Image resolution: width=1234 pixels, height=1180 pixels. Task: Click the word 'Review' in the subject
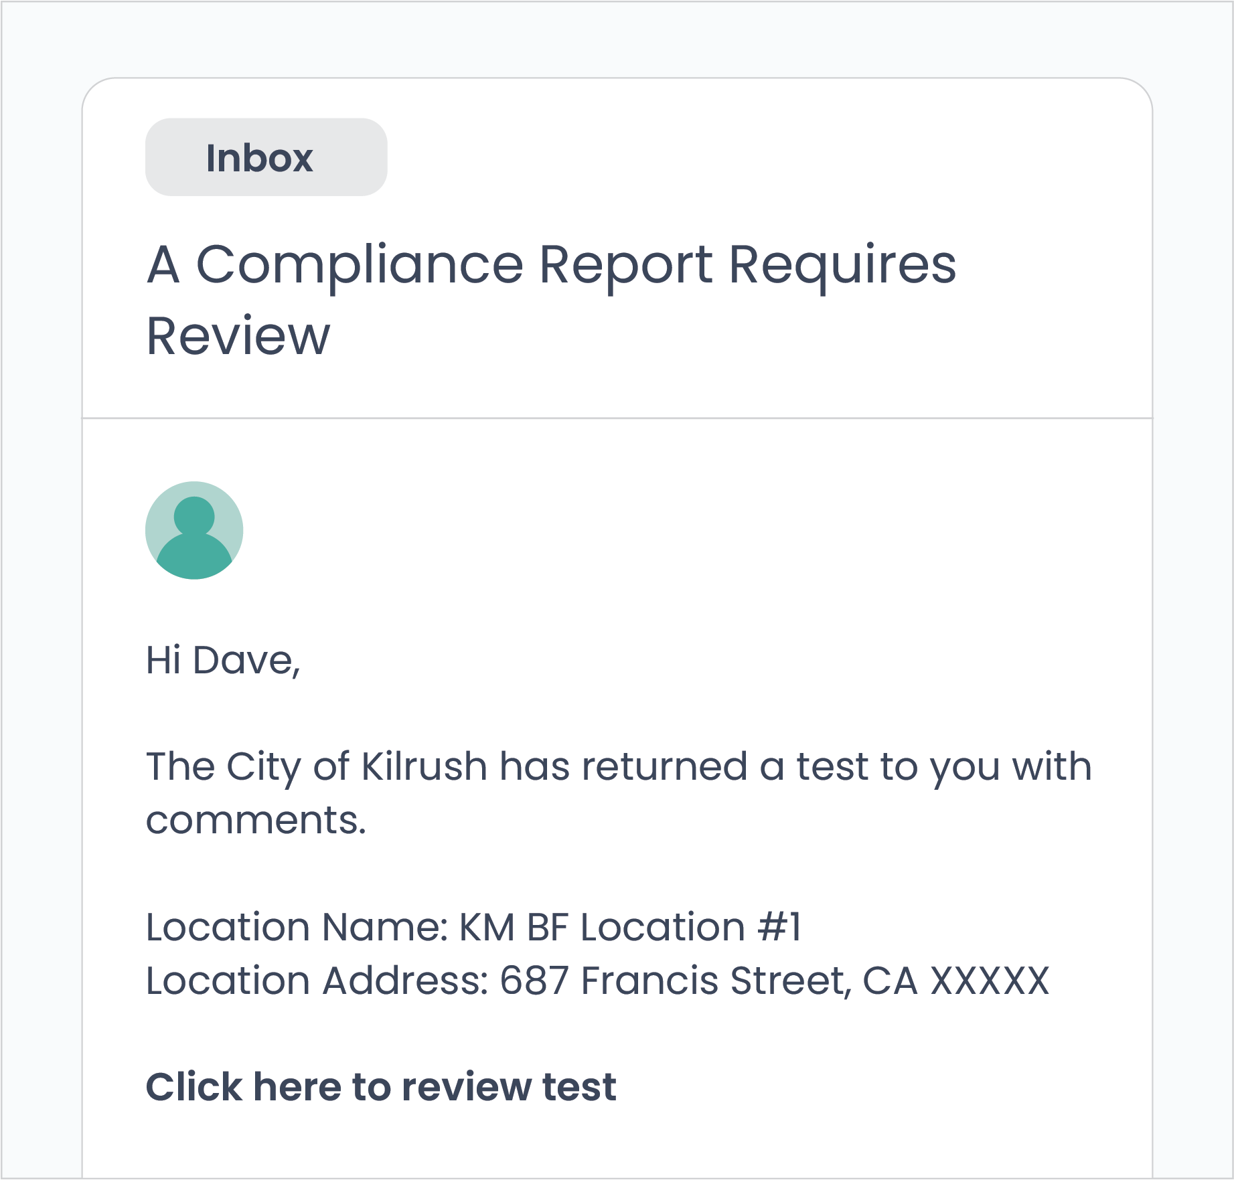(238, 337)
